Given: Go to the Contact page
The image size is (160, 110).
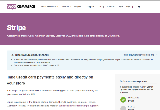Looking at the screenshot, I should click(x=111, y=7).
